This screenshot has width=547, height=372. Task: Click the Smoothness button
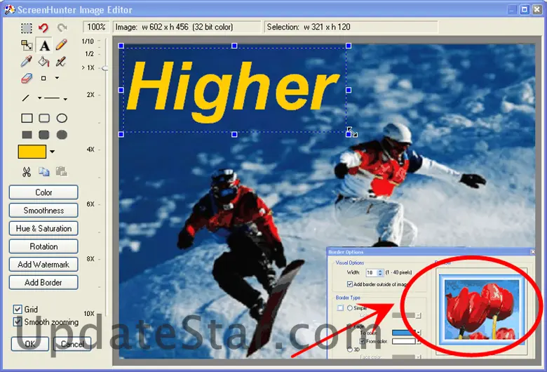[43, 211]
